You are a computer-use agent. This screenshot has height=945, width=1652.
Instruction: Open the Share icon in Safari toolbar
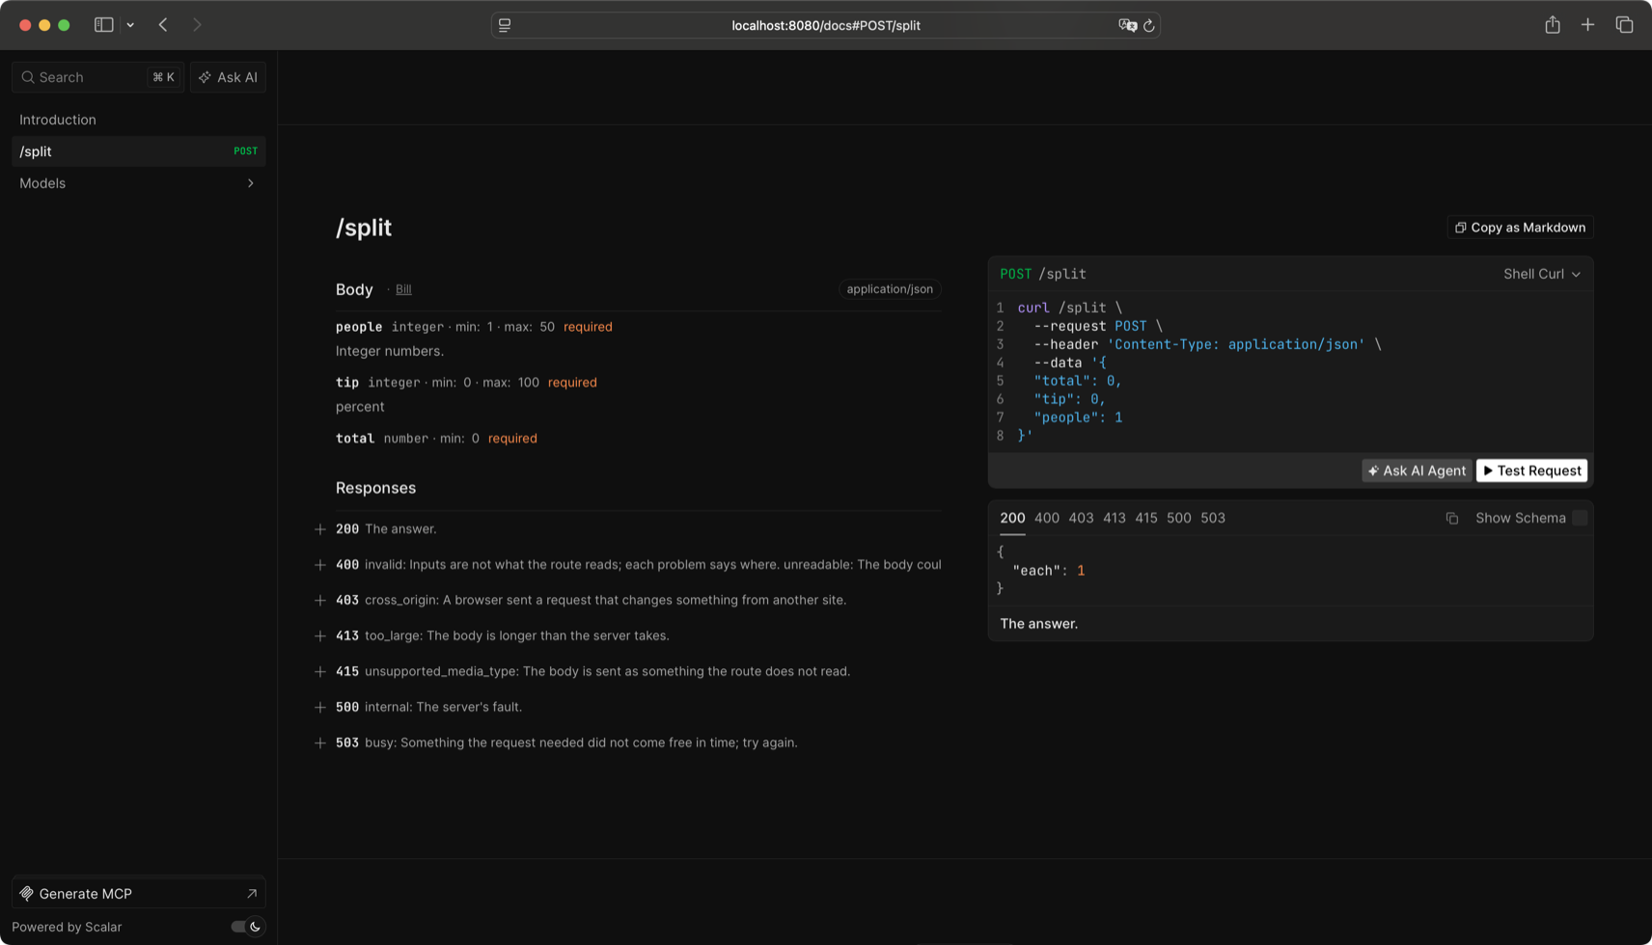[1552, 25]
